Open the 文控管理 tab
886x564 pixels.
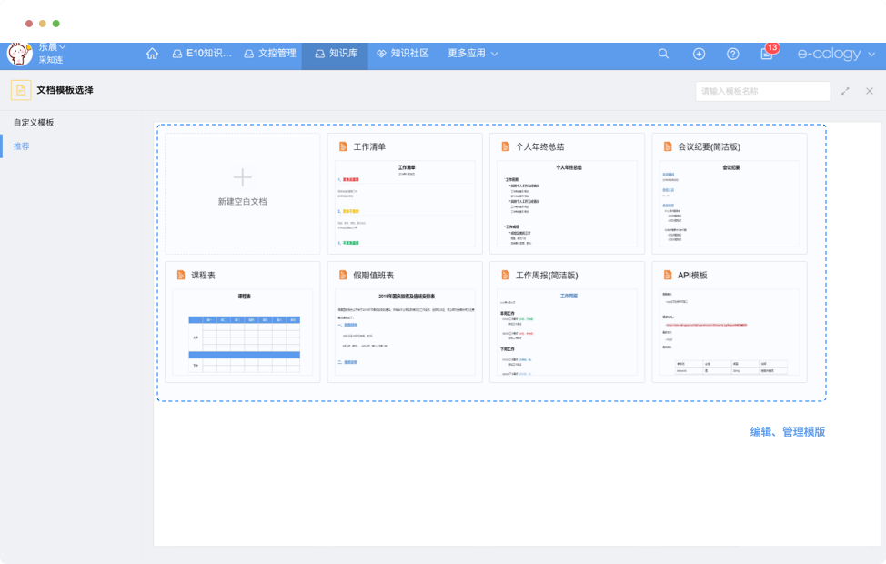pyautogui.click(x=269, y=54)
